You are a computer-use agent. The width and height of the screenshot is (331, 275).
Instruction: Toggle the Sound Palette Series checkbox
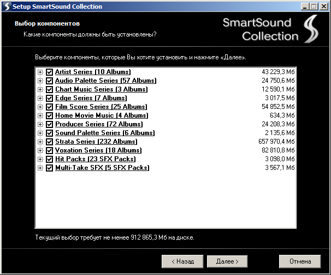[x=49, y=133]
